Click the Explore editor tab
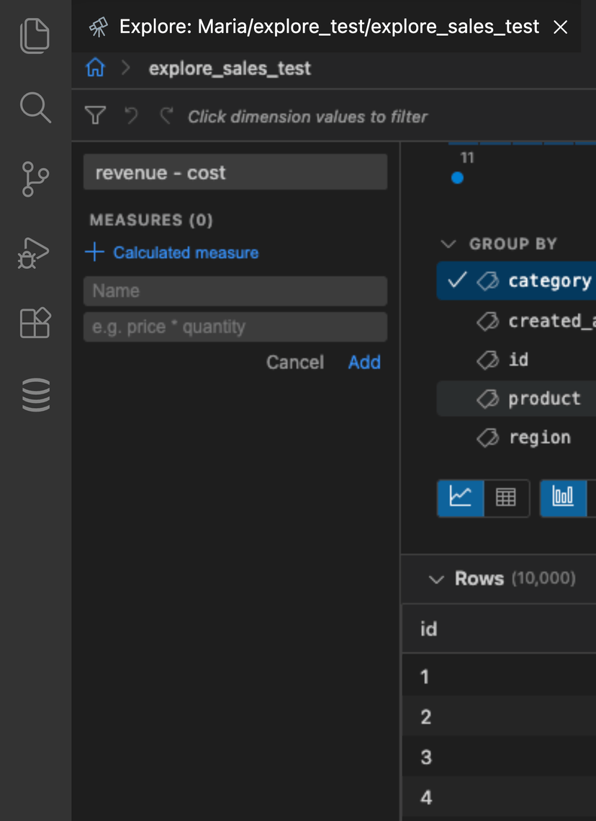Screen dimensions: 596x821 pyautogui.click(x=317, y=27)
